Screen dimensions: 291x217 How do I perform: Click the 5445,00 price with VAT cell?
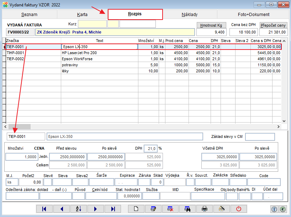click(261, 53)
